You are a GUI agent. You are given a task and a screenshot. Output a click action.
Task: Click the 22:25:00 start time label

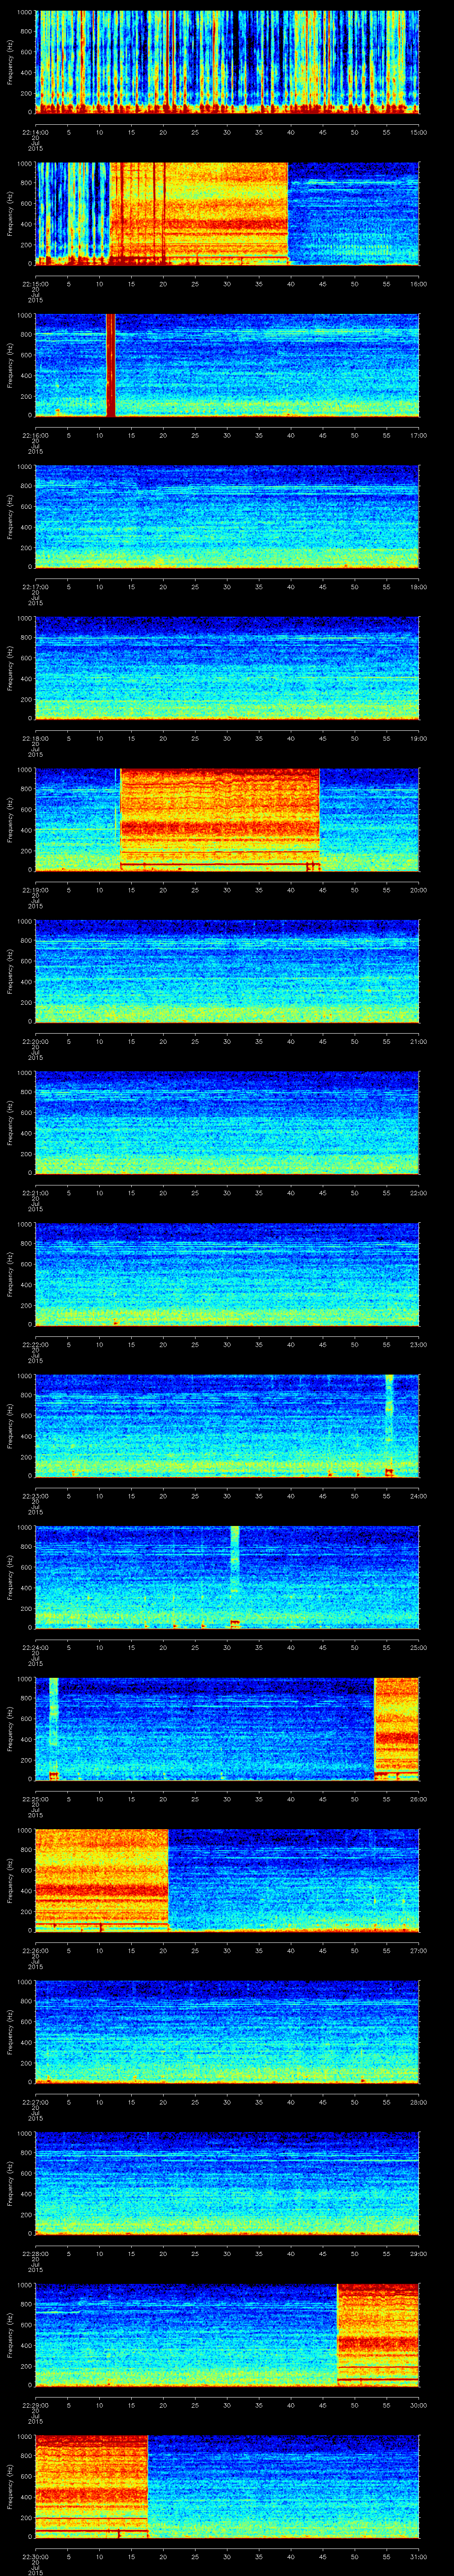pyautogui.click(x=35, y=1798)
